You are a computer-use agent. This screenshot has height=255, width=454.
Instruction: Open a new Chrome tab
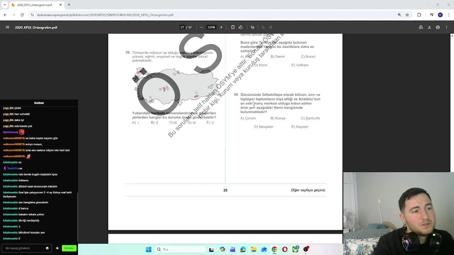click(69, 5)
